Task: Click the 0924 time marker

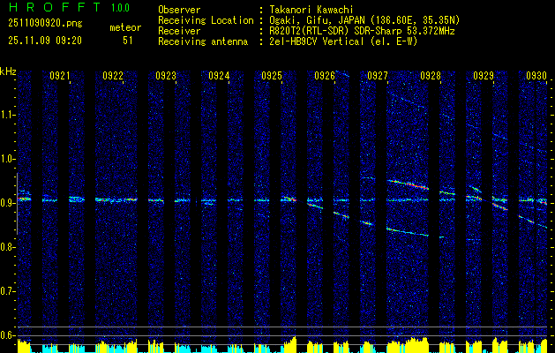Action: coord(219,76)
